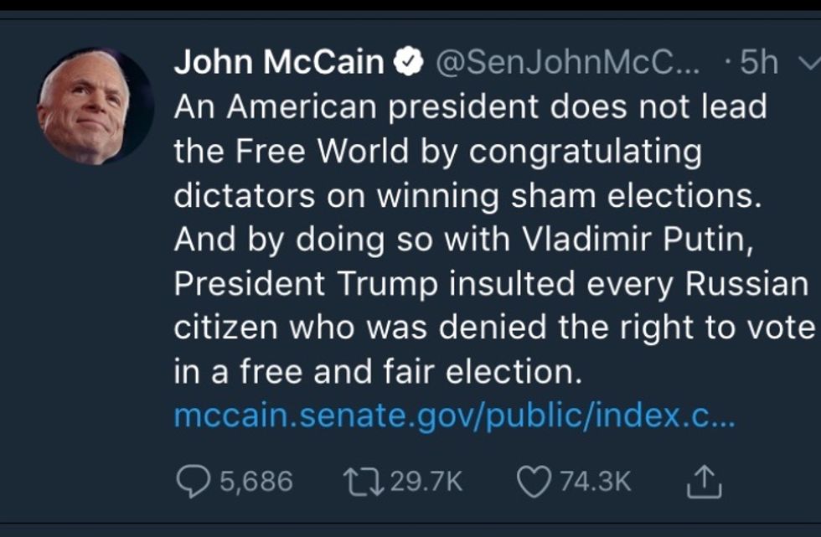Click the 5,686 replies count
This screenshot has height=537, width=821.
click(x=256, y=481)
